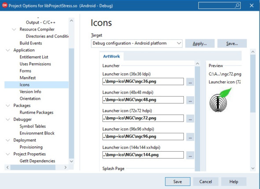Click the search magnifier icon in title bar
Image resolution: width=260 pixels, height=189 pixels.
[237, 5]
